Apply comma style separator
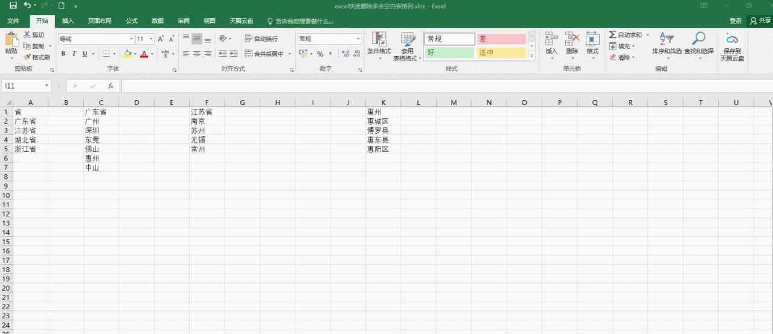Image resolution: width=773 pixels, height=334 pixels. click(x=331, y=54)
